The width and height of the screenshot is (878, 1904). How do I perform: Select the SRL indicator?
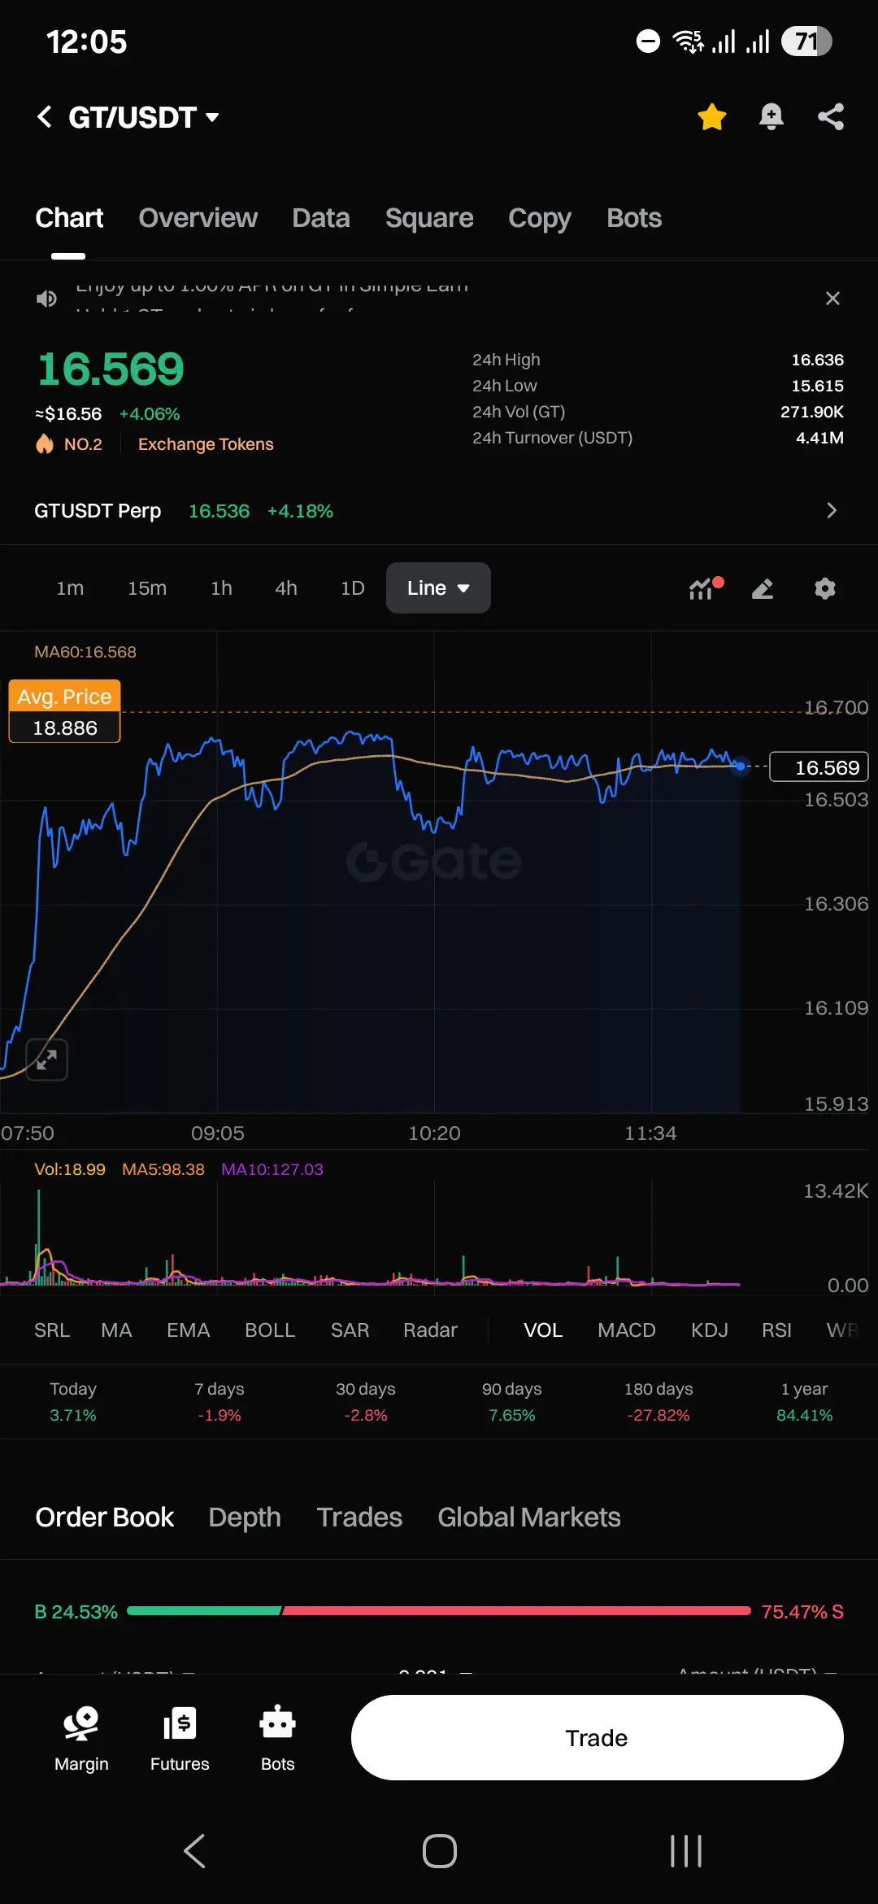tap(52, 1330)
